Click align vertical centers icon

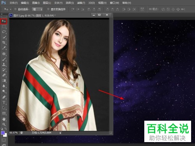(78, 9)
